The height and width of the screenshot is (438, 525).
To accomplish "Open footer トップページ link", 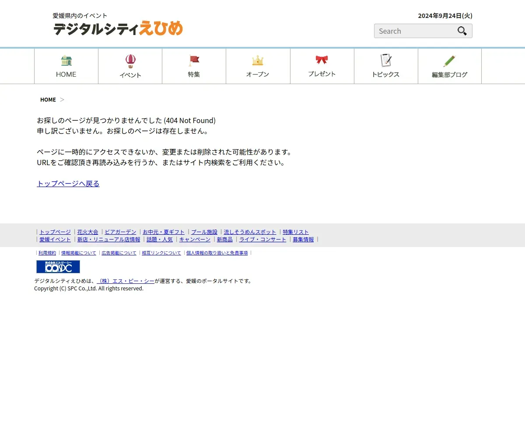I will [55, 232].
